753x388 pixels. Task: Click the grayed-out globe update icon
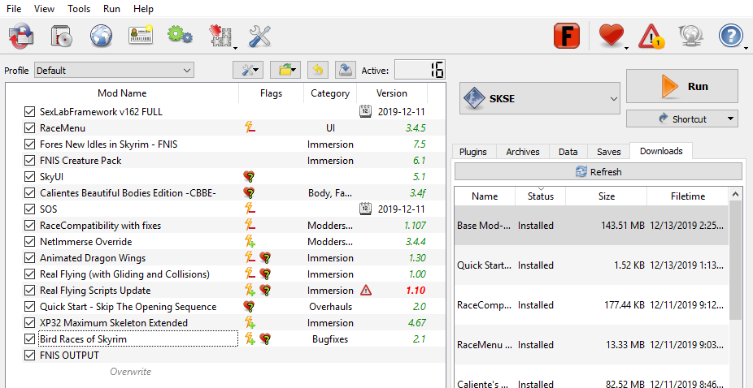coord(690,37)
